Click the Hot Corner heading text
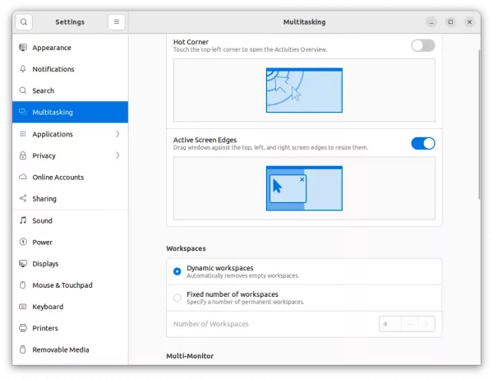The image size is (493, 379). (191, 42)
